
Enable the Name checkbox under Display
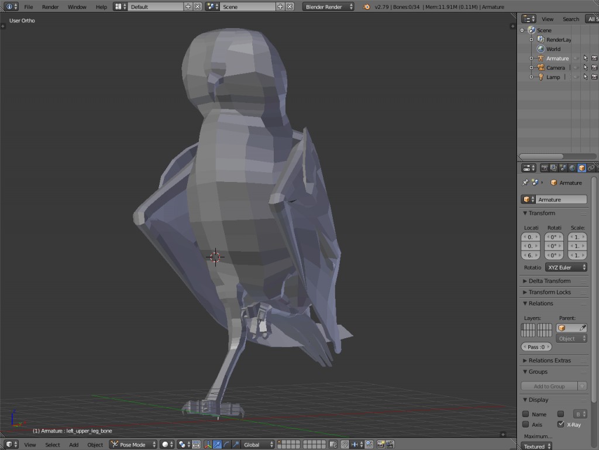click(525, 414)
